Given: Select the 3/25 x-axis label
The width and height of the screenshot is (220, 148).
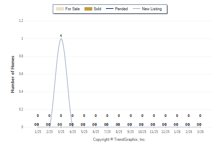Looking at the screenshot, I should coord(61,132).
